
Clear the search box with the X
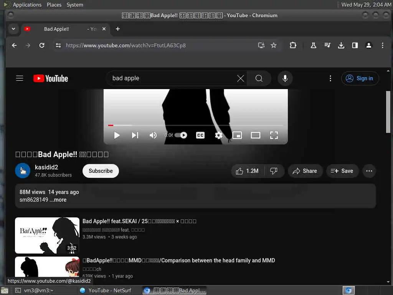pyautogui.click(x=240, y=78)
